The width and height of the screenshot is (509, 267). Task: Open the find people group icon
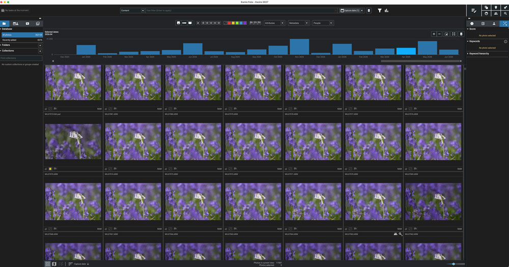tap(496, 13)
